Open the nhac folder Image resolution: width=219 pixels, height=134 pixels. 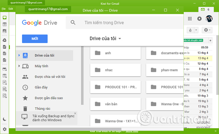coord(115,70)
